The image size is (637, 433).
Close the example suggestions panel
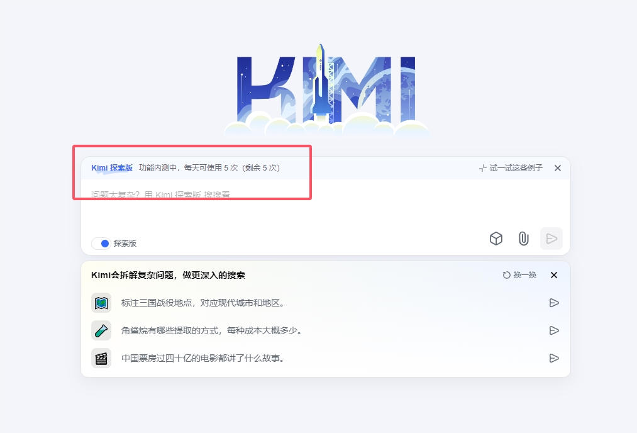pos(554,275)
